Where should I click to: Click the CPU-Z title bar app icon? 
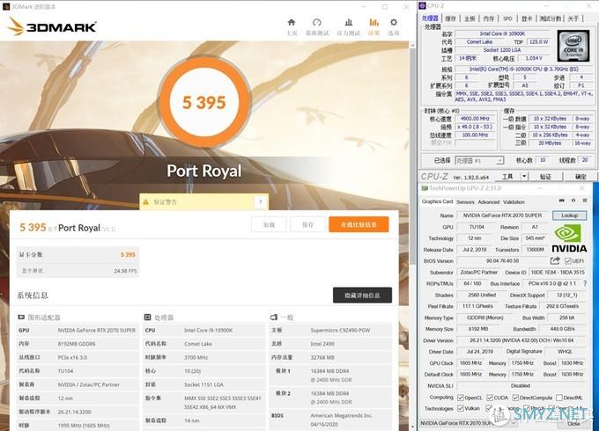pos(422,5)
